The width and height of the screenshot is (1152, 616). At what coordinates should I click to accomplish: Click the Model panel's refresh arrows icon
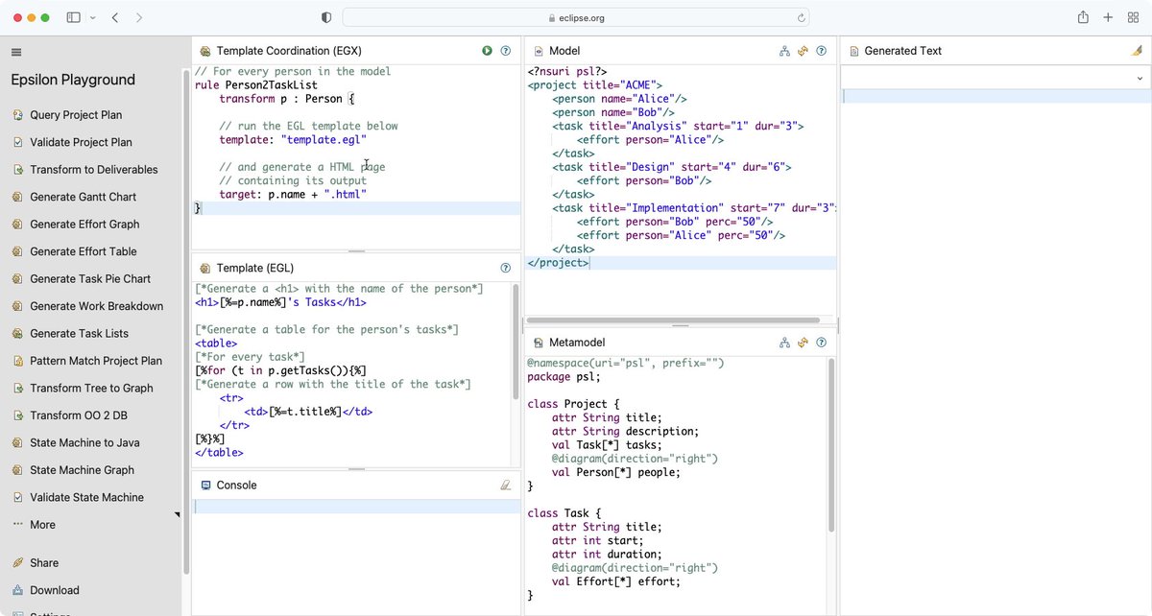pyautogui.click(x=803, y=51)
